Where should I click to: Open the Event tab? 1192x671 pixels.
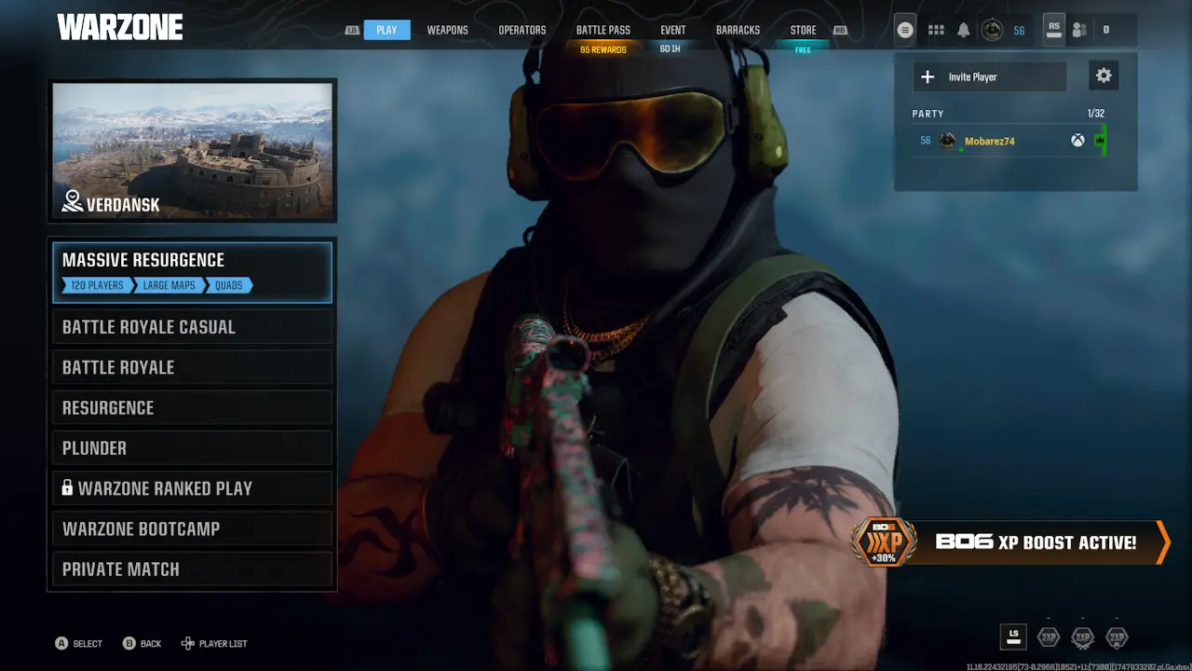point(672,30)
